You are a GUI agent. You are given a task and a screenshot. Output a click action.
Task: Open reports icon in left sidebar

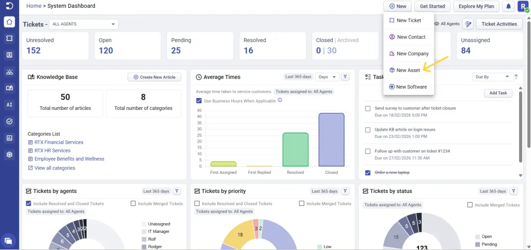click(x=9, y=138)
